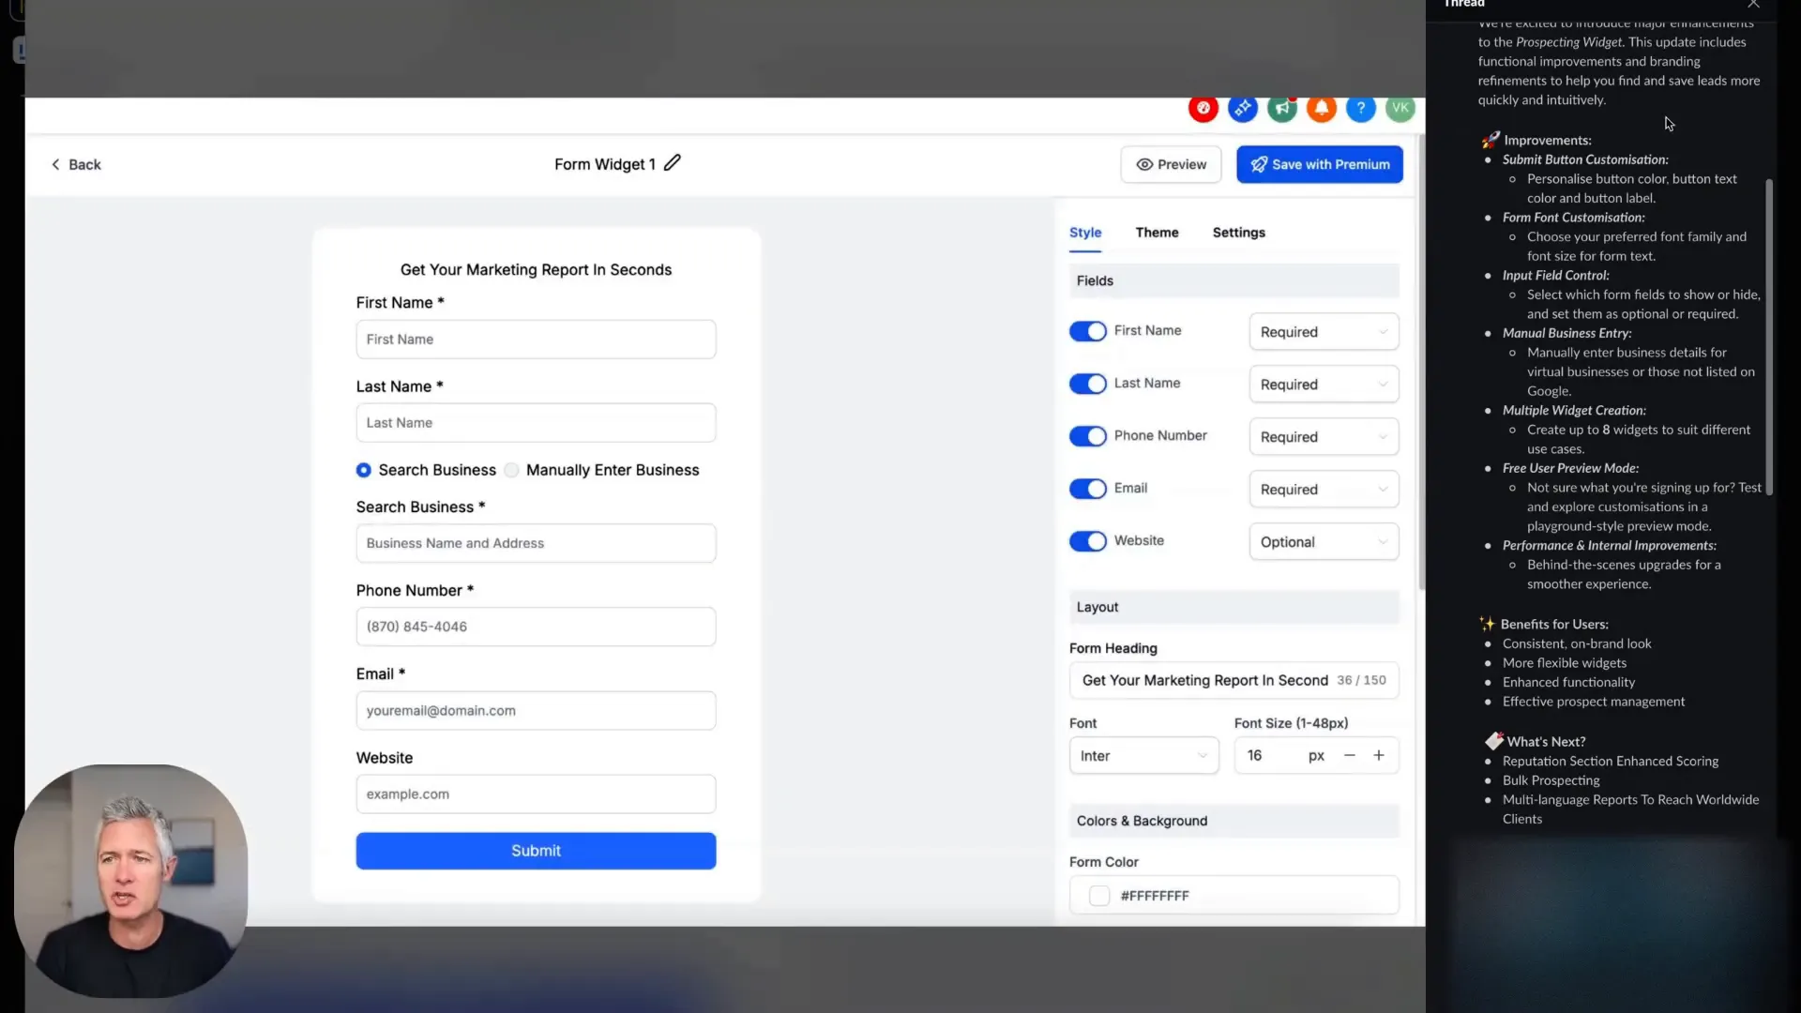Click 'Submit Button Customisation:' in Thread panel
The image size is (1801, 1013).
point(1585,159)
